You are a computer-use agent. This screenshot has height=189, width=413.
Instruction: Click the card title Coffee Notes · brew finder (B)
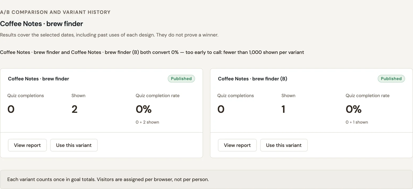tap(253, 79)
